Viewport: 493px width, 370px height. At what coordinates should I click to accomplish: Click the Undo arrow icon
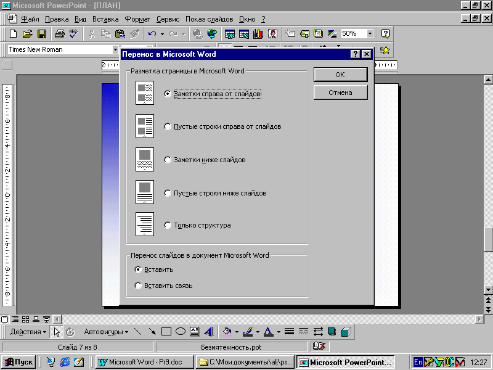(x=152, y=34)
